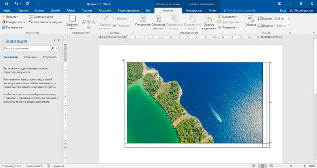Switch to Web Layout view in the status bar
The height and width of the screenshot is (168, 317).
pyautogui.click(x=271, y=166)
